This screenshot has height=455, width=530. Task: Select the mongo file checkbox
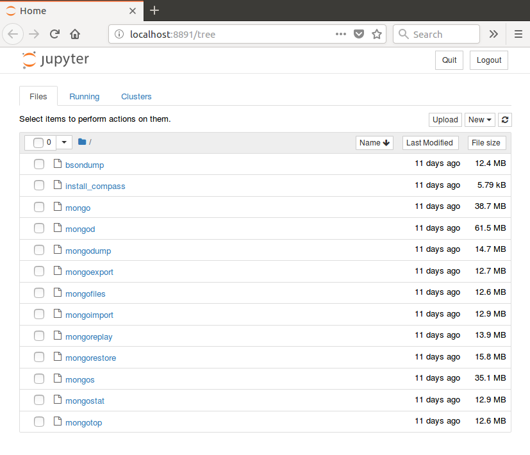pos(39,207)
